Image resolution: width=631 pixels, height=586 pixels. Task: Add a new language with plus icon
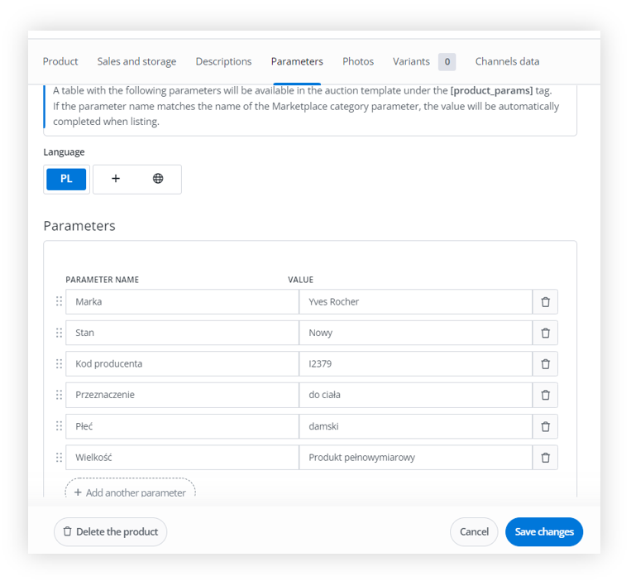click(116, 179)
